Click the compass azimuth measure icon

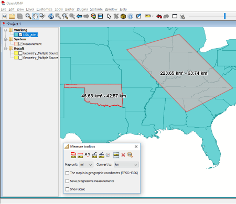click(108, 155)
